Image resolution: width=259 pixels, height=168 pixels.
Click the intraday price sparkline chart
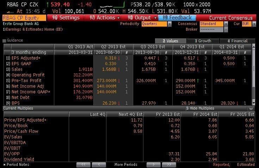click(112, 5)
